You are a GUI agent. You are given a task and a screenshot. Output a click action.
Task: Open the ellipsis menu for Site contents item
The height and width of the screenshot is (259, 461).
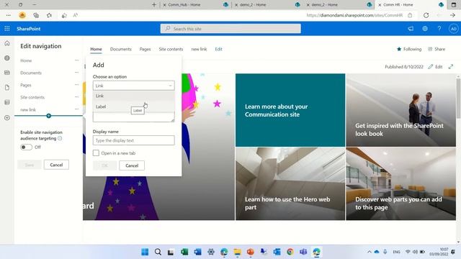click(77, 97)
